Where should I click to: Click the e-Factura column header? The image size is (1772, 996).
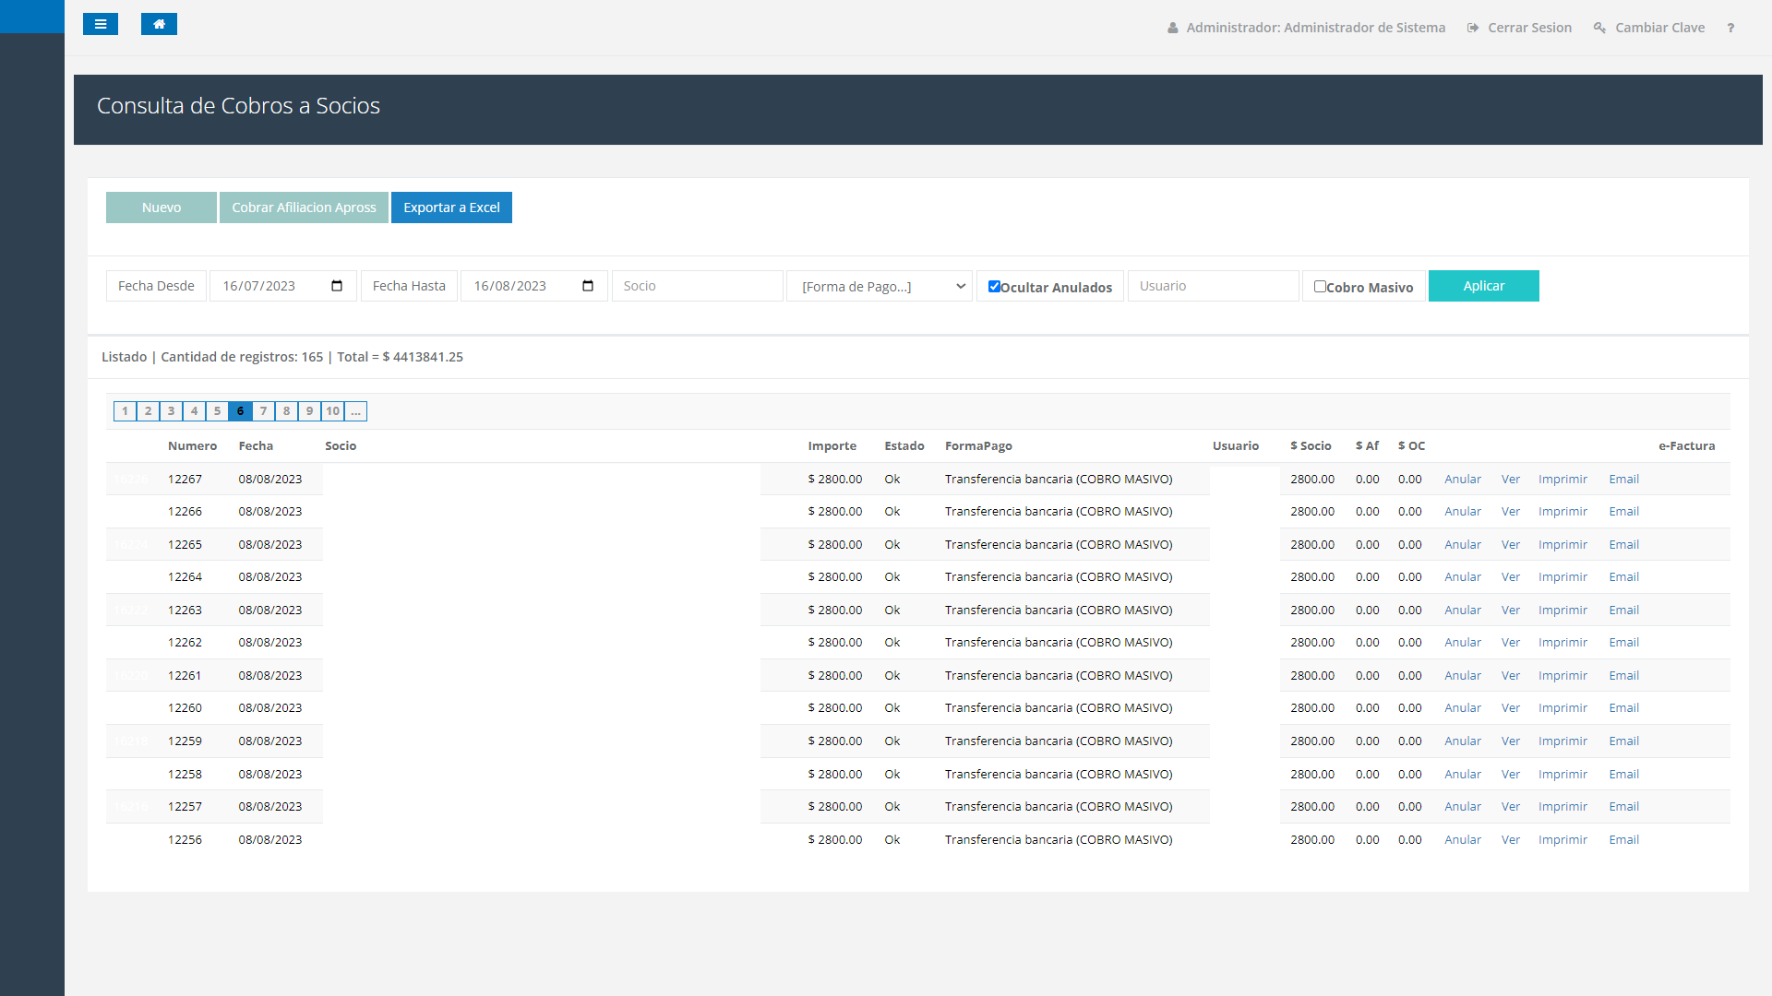[x=1686, y=445]
